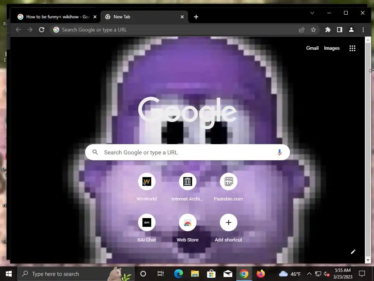Open Microsoft Store from taskbar
The height and width of the screenshot is (281, 374).
click(x=211, y=274)
